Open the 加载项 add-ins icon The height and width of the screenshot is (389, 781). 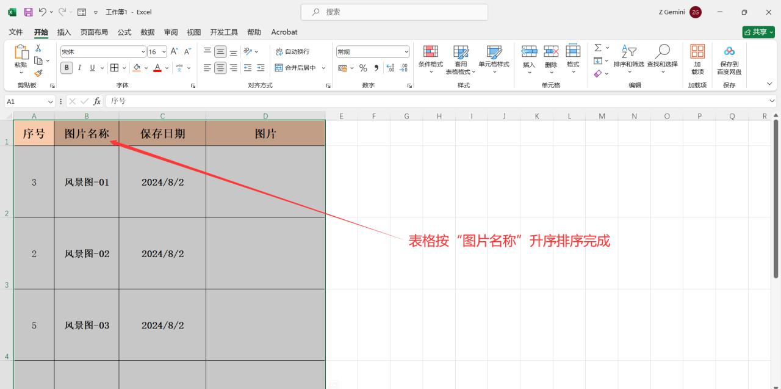[697, 51]
